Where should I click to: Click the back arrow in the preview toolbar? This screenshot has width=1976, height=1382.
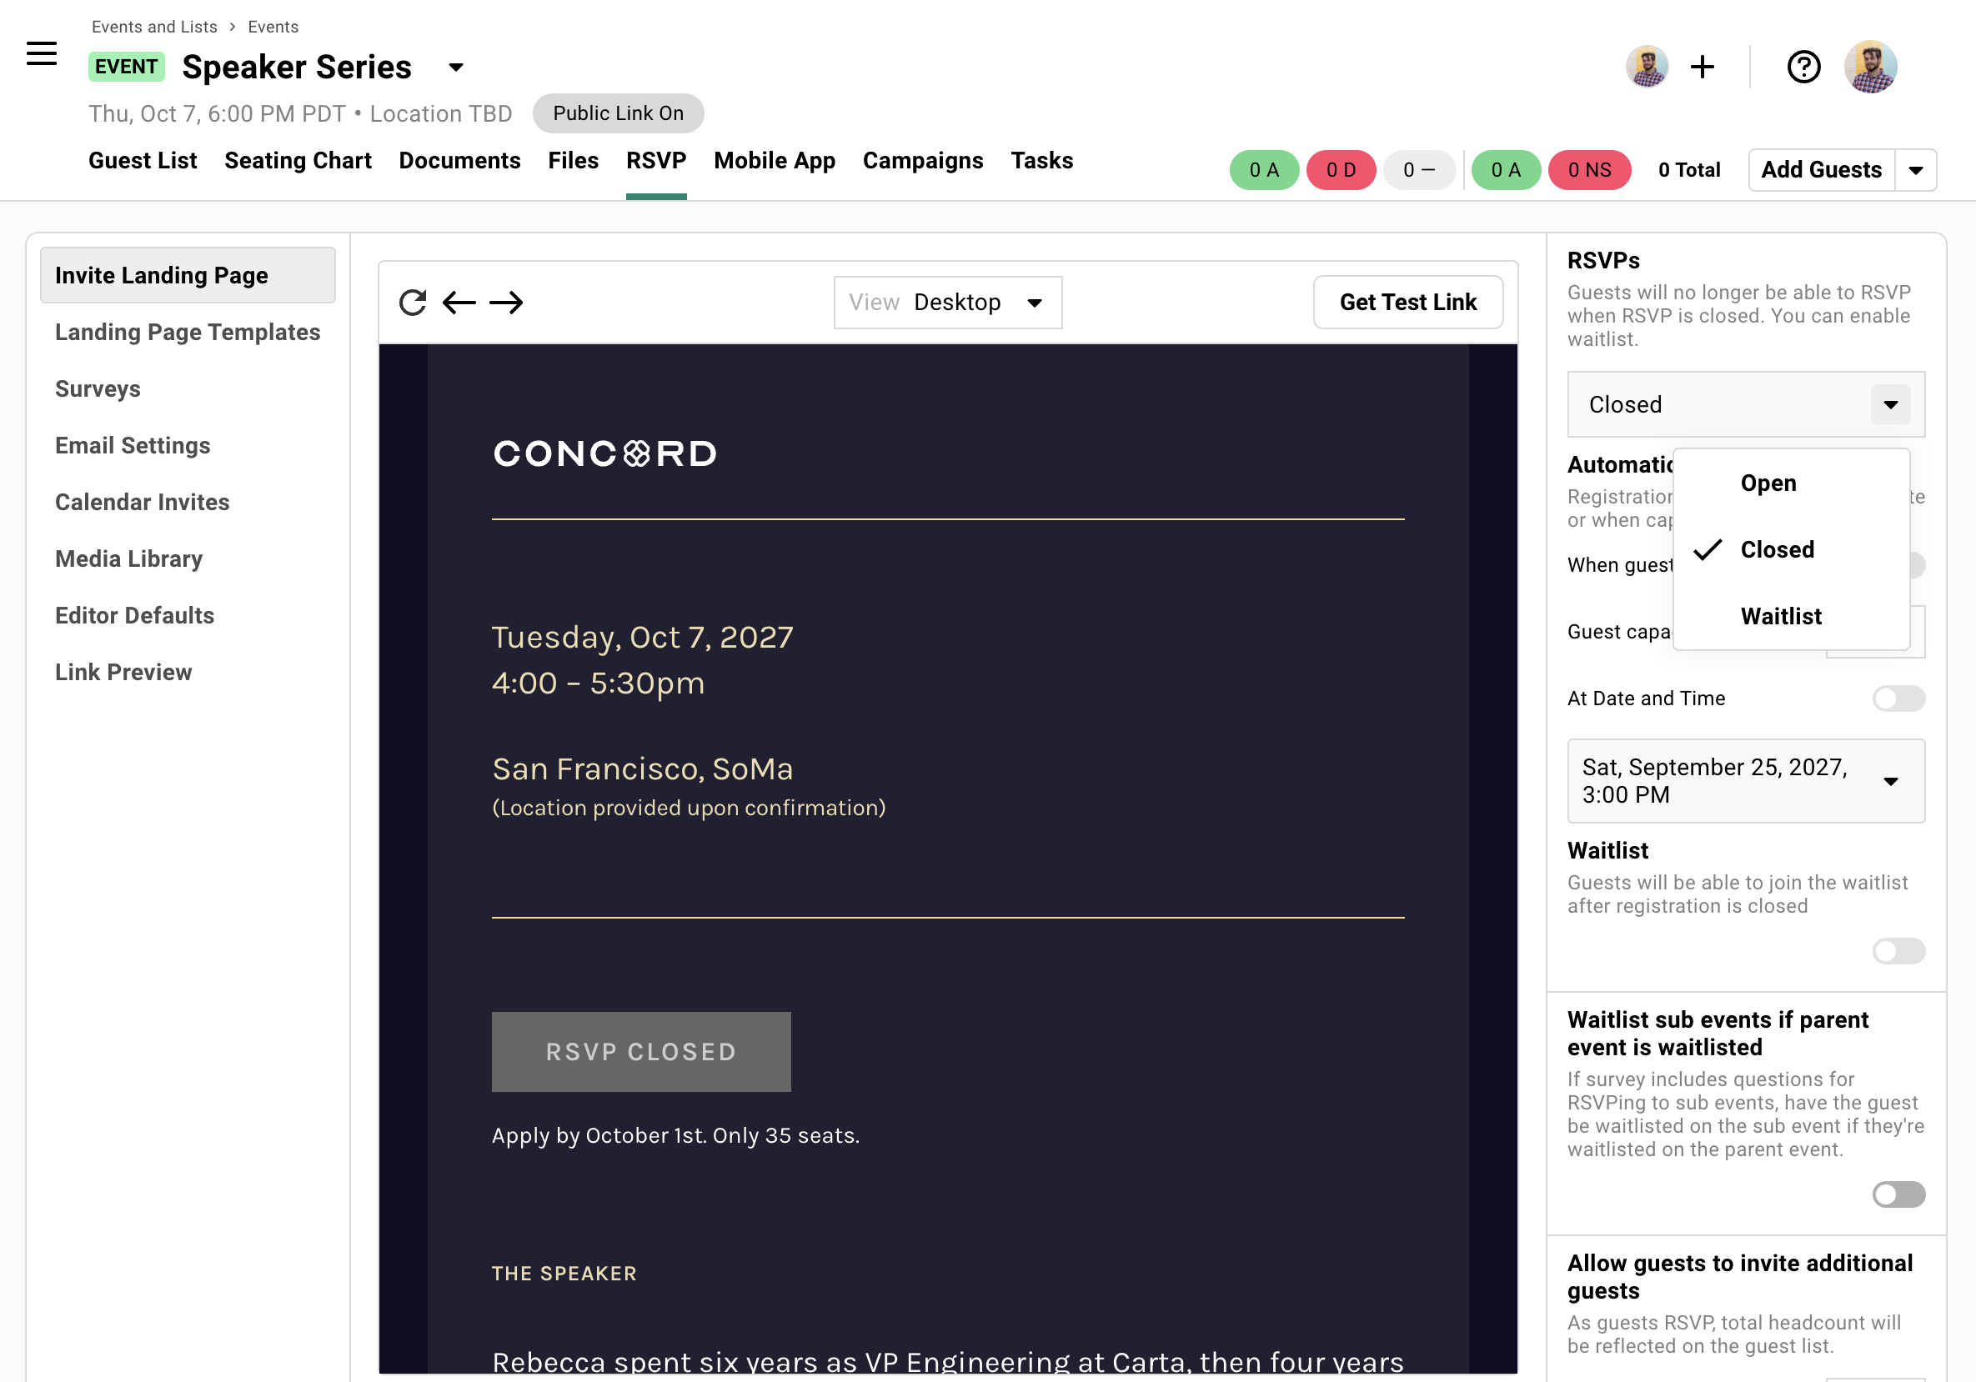click(459, 302)
